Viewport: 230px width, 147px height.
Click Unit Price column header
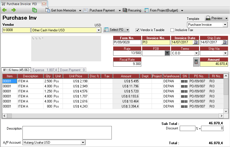click(x=76, y=76)
